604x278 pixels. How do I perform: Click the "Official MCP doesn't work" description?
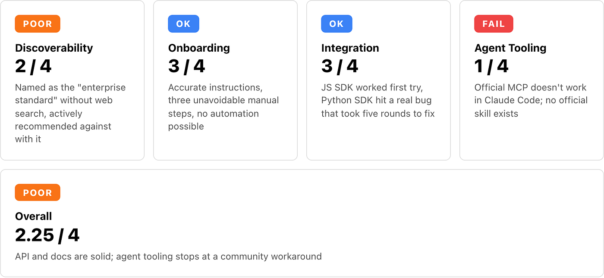(531, 100)
